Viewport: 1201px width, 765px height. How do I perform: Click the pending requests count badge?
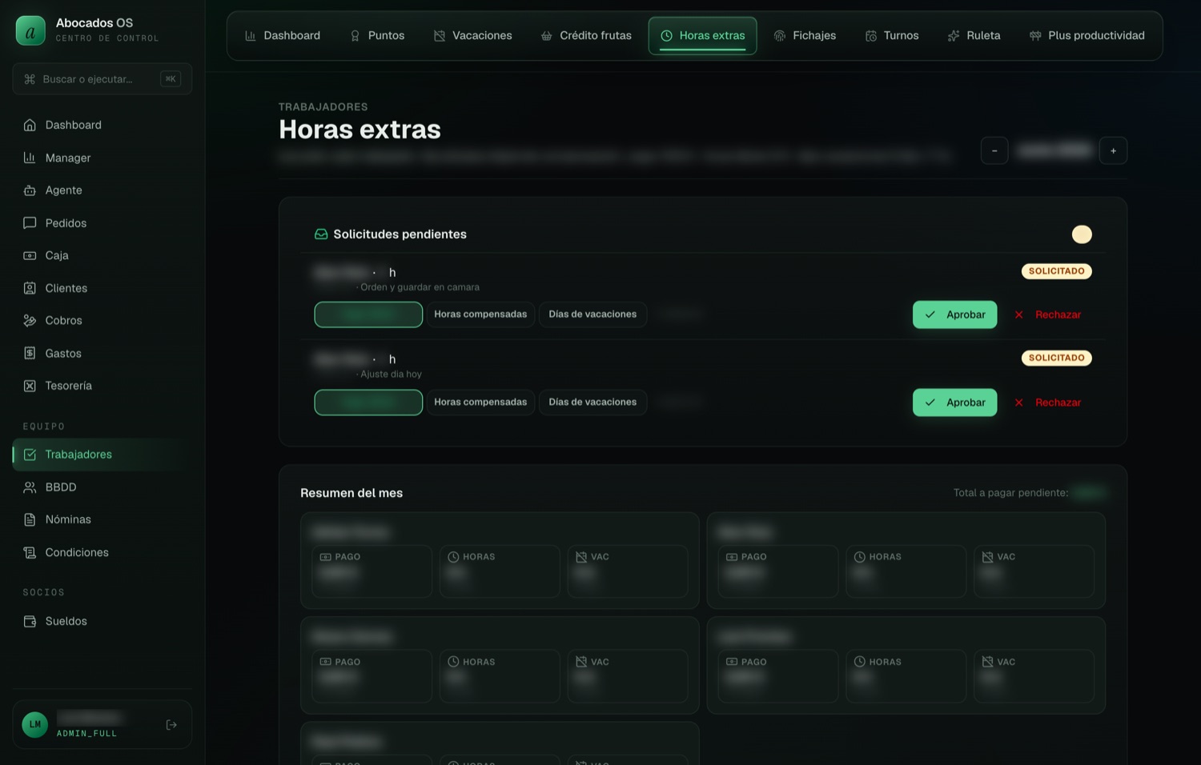pos(1082,234)
